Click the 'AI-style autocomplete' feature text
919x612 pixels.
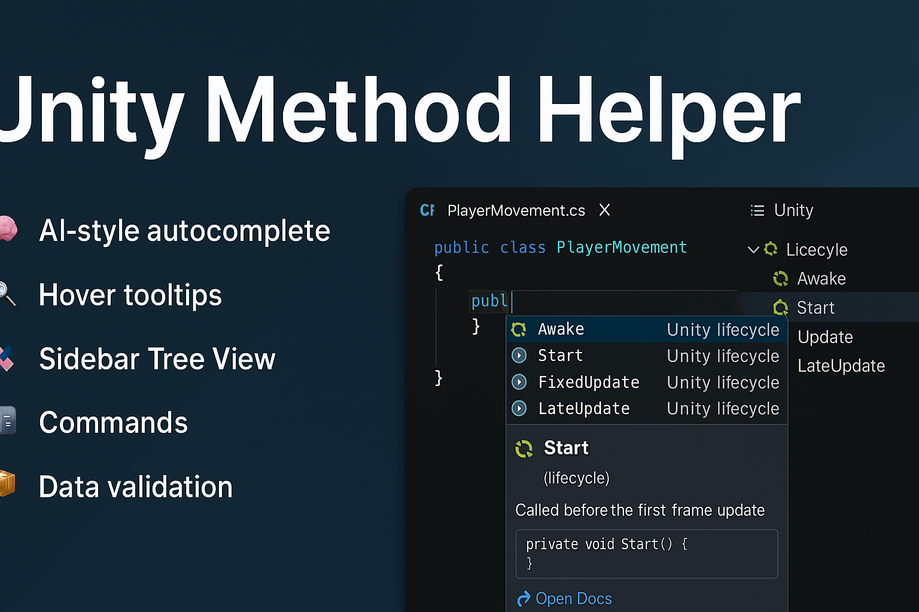click(x=184, y=231)
